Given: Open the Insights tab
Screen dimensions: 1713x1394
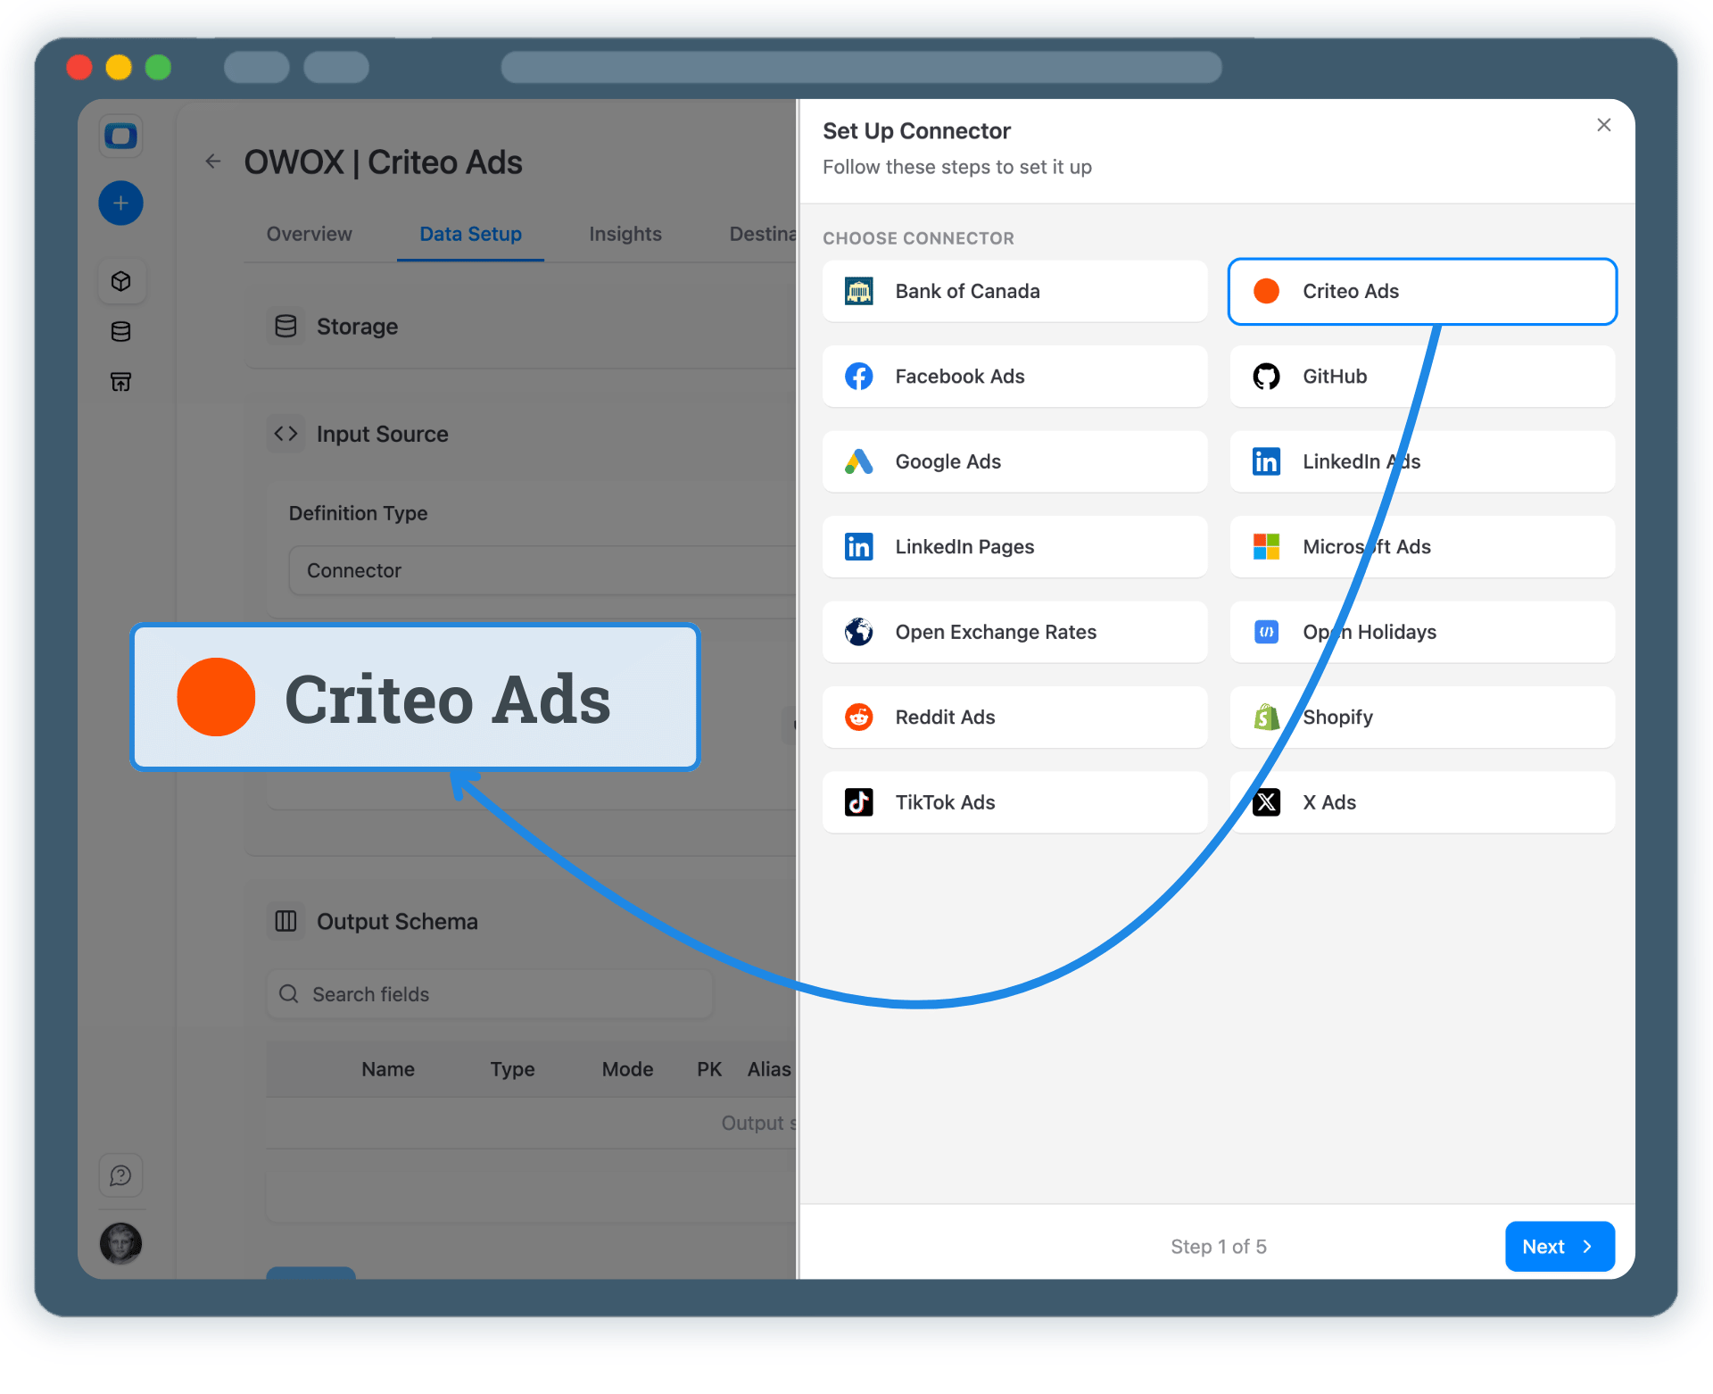Looking at the screenshot, I should 625,234.
